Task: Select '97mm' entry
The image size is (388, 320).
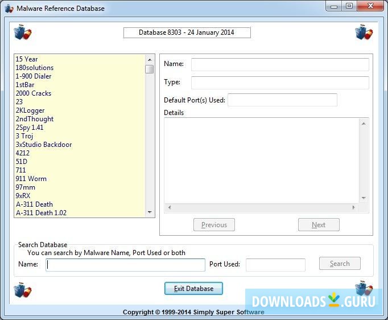Action: [x=80, y=187]
